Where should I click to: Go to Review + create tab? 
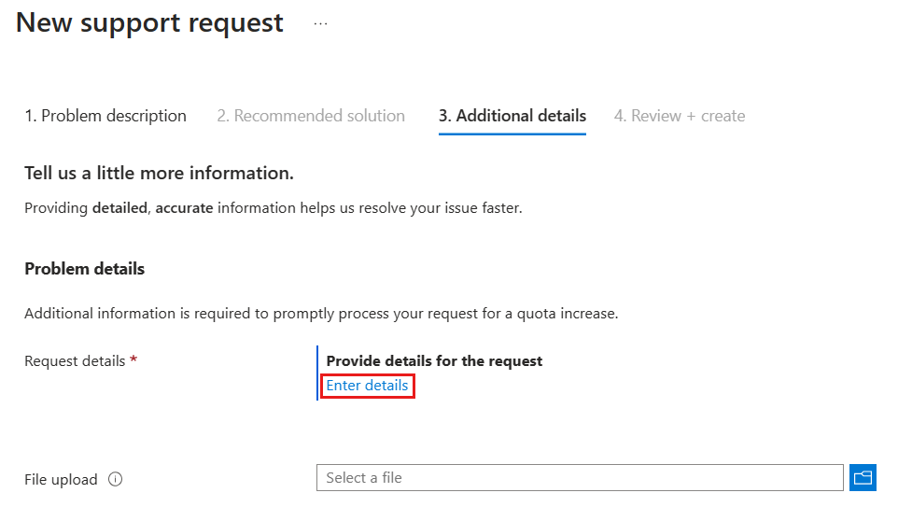[680, 116]
